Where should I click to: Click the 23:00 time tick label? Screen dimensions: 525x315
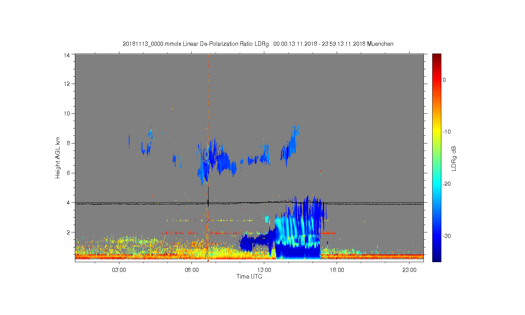click(409, 270)
